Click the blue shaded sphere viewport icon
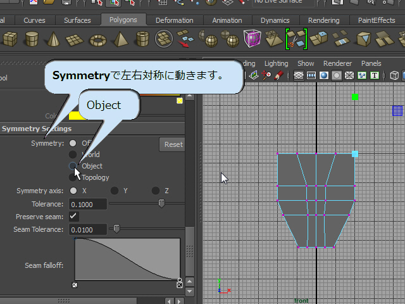405x304 pixels. (323, 76)
